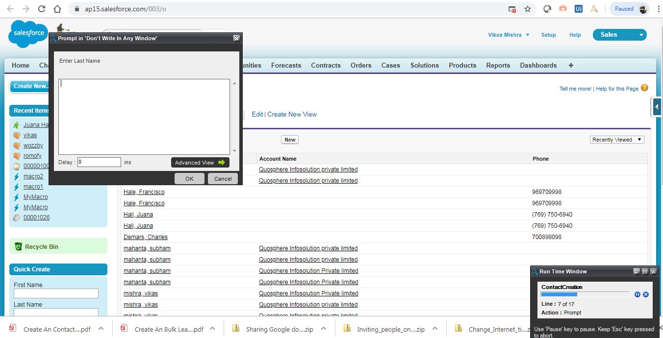Screen dimensions: 663x338
Task: Click the browser home icon
Action: tap(57, 9)
